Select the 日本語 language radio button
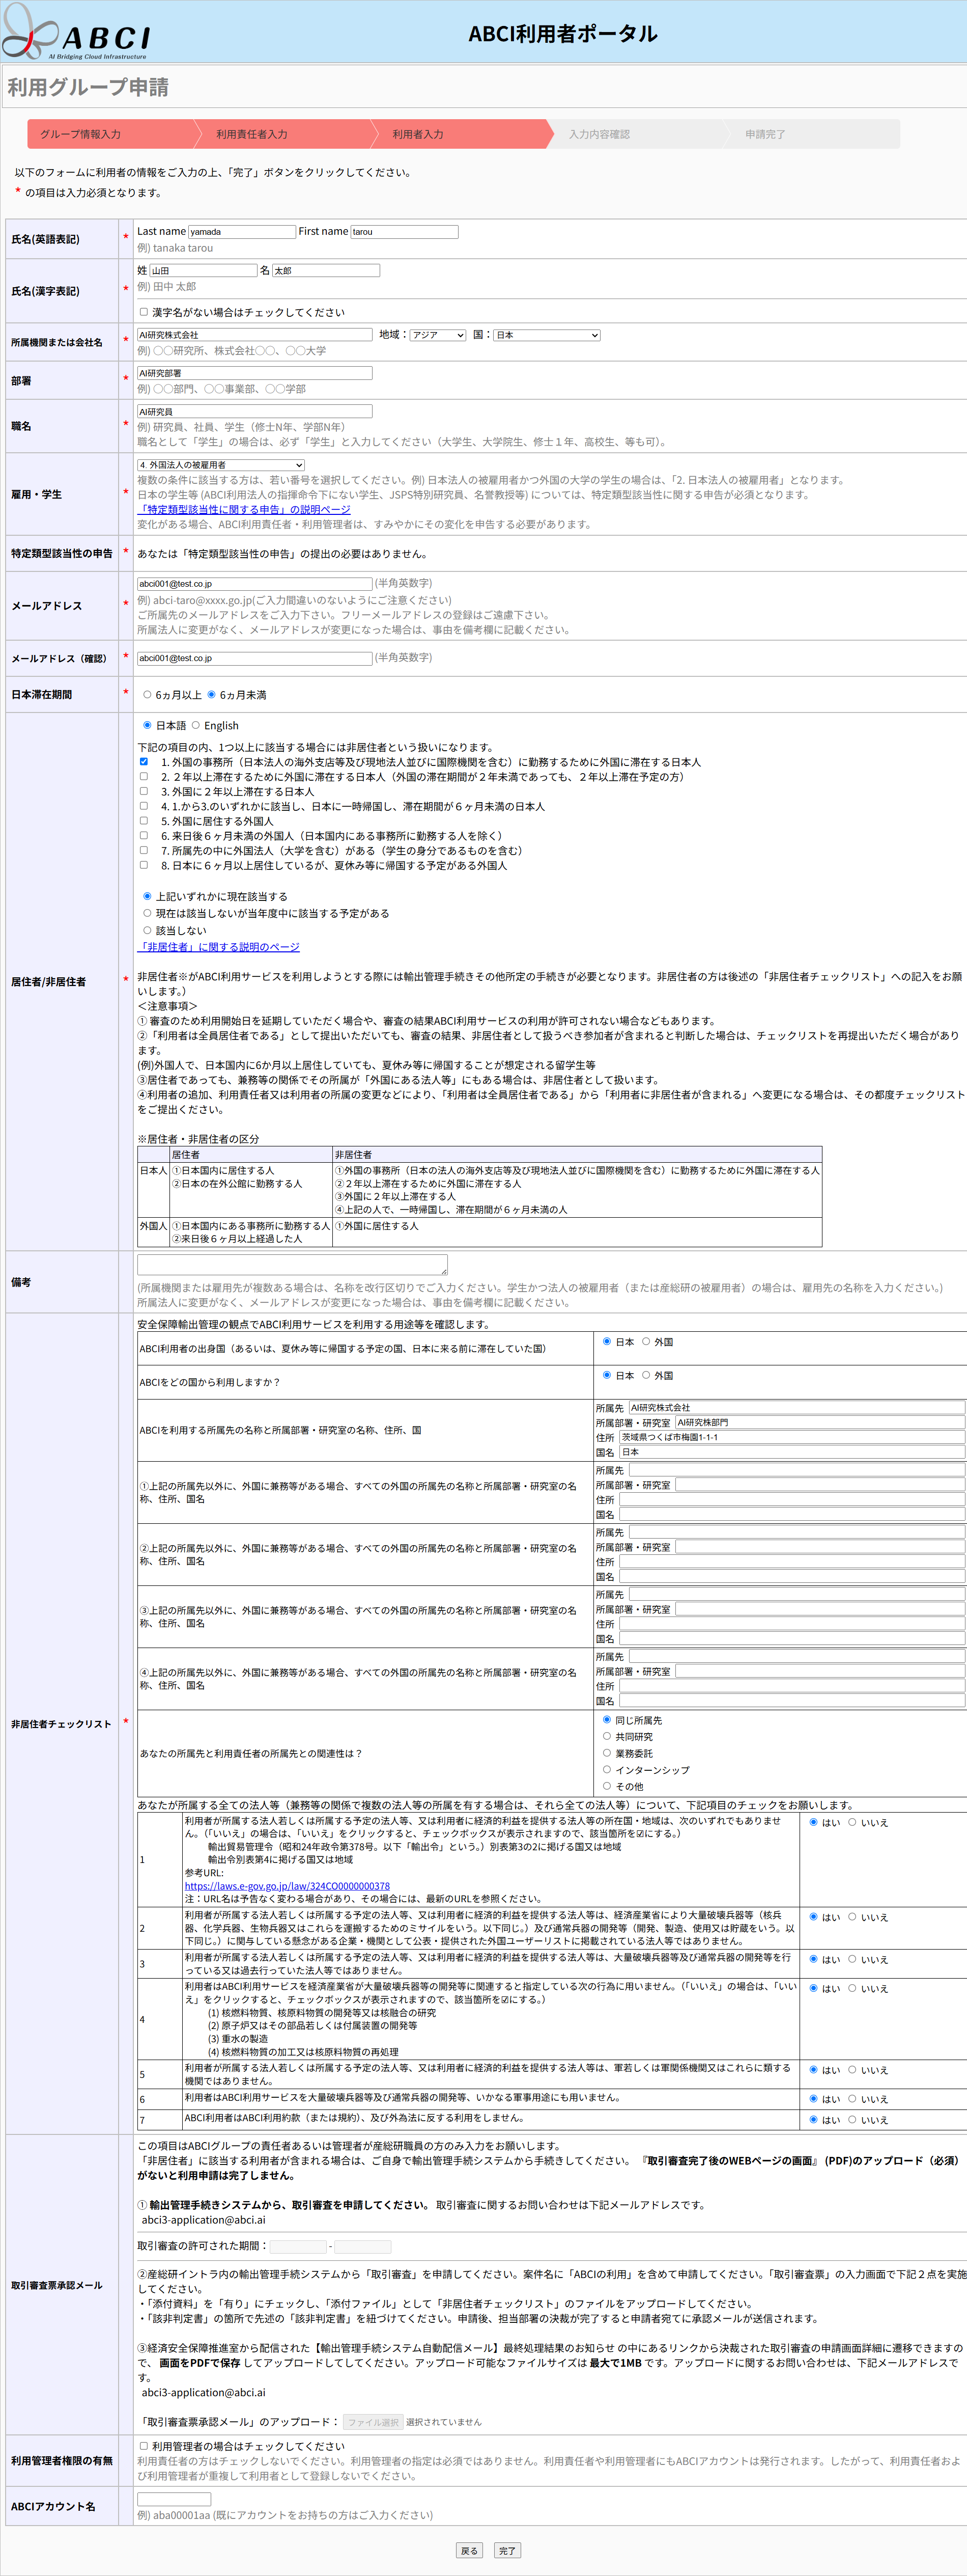Screen dimensions: 967x2576 pos(147,726)
